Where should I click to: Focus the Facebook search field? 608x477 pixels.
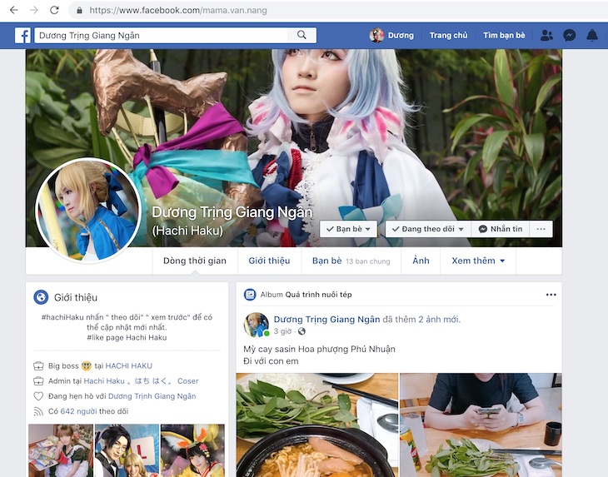click(x=162, y=35)
